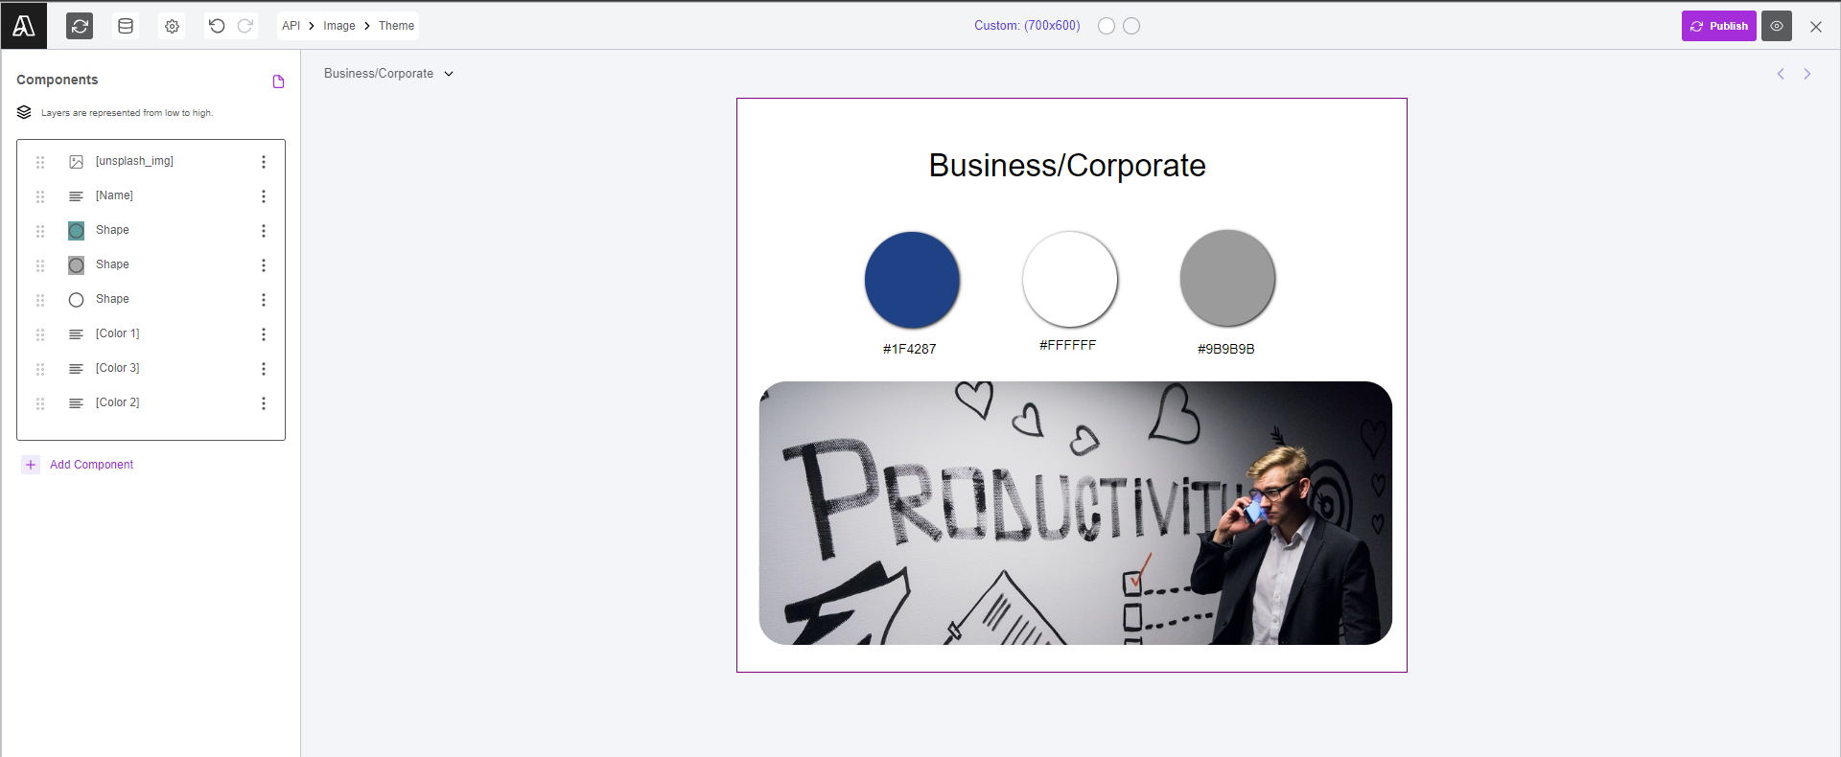Click the redo arrow icon
This screenshot has width=1841, height=757.
point(245,26)
